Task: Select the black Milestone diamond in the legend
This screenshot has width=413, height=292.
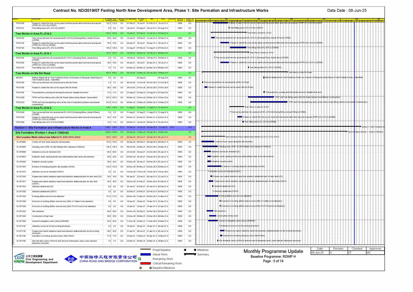Action: click(x=195, y=250)
